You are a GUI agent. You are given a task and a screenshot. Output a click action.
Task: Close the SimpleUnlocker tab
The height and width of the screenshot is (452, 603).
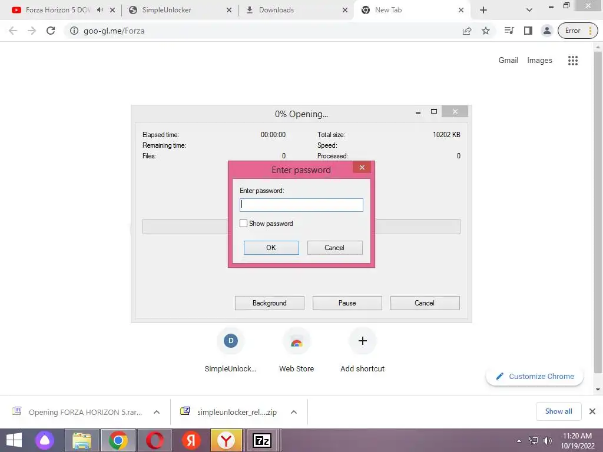click(x=229, y=10)
